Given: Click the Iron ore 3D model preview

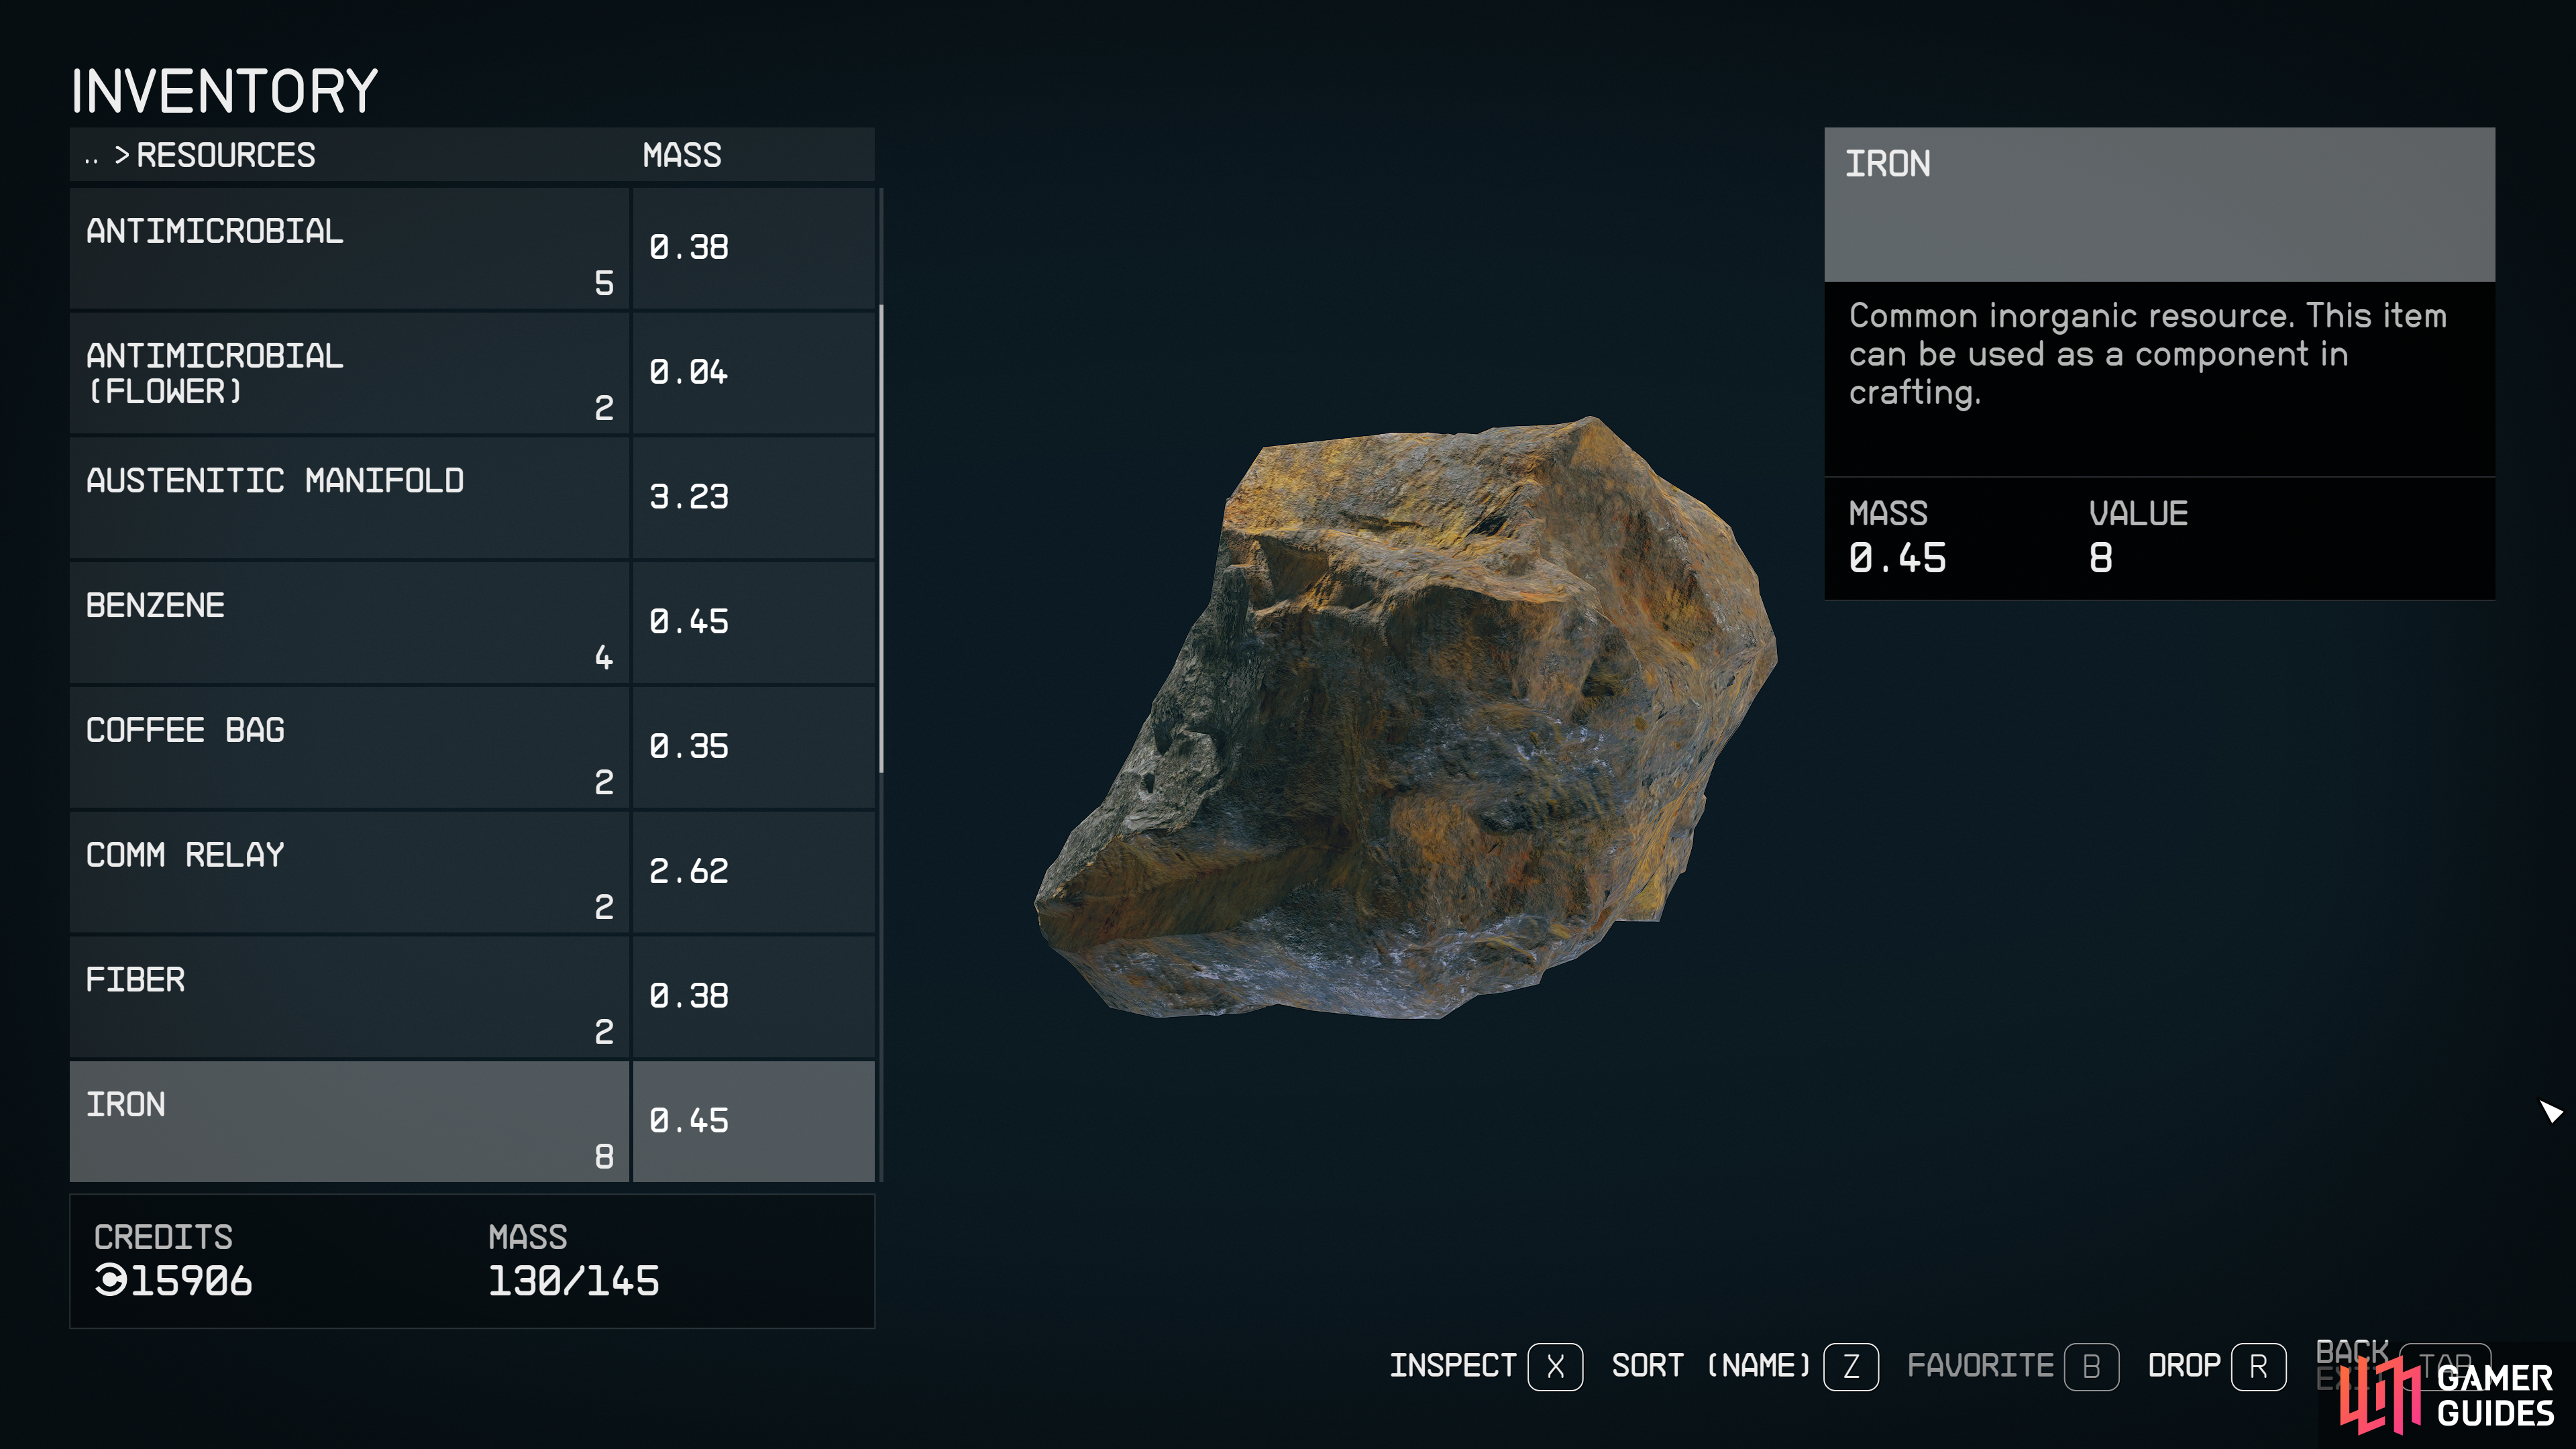Looking at the screenshot, I should [1405, 718].
